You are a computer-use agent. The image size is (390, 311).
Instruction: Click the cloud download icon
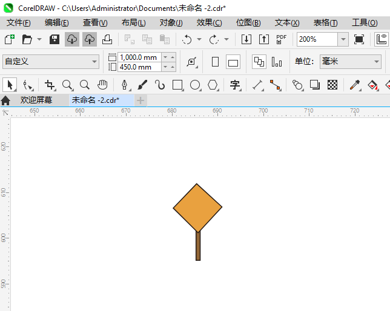tap(72, 39)
